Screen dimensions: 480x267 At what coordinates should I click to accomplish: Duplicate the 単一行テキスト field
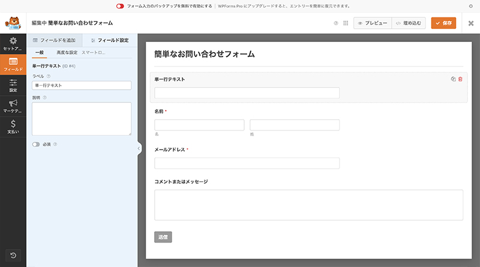tap(454, 79)
